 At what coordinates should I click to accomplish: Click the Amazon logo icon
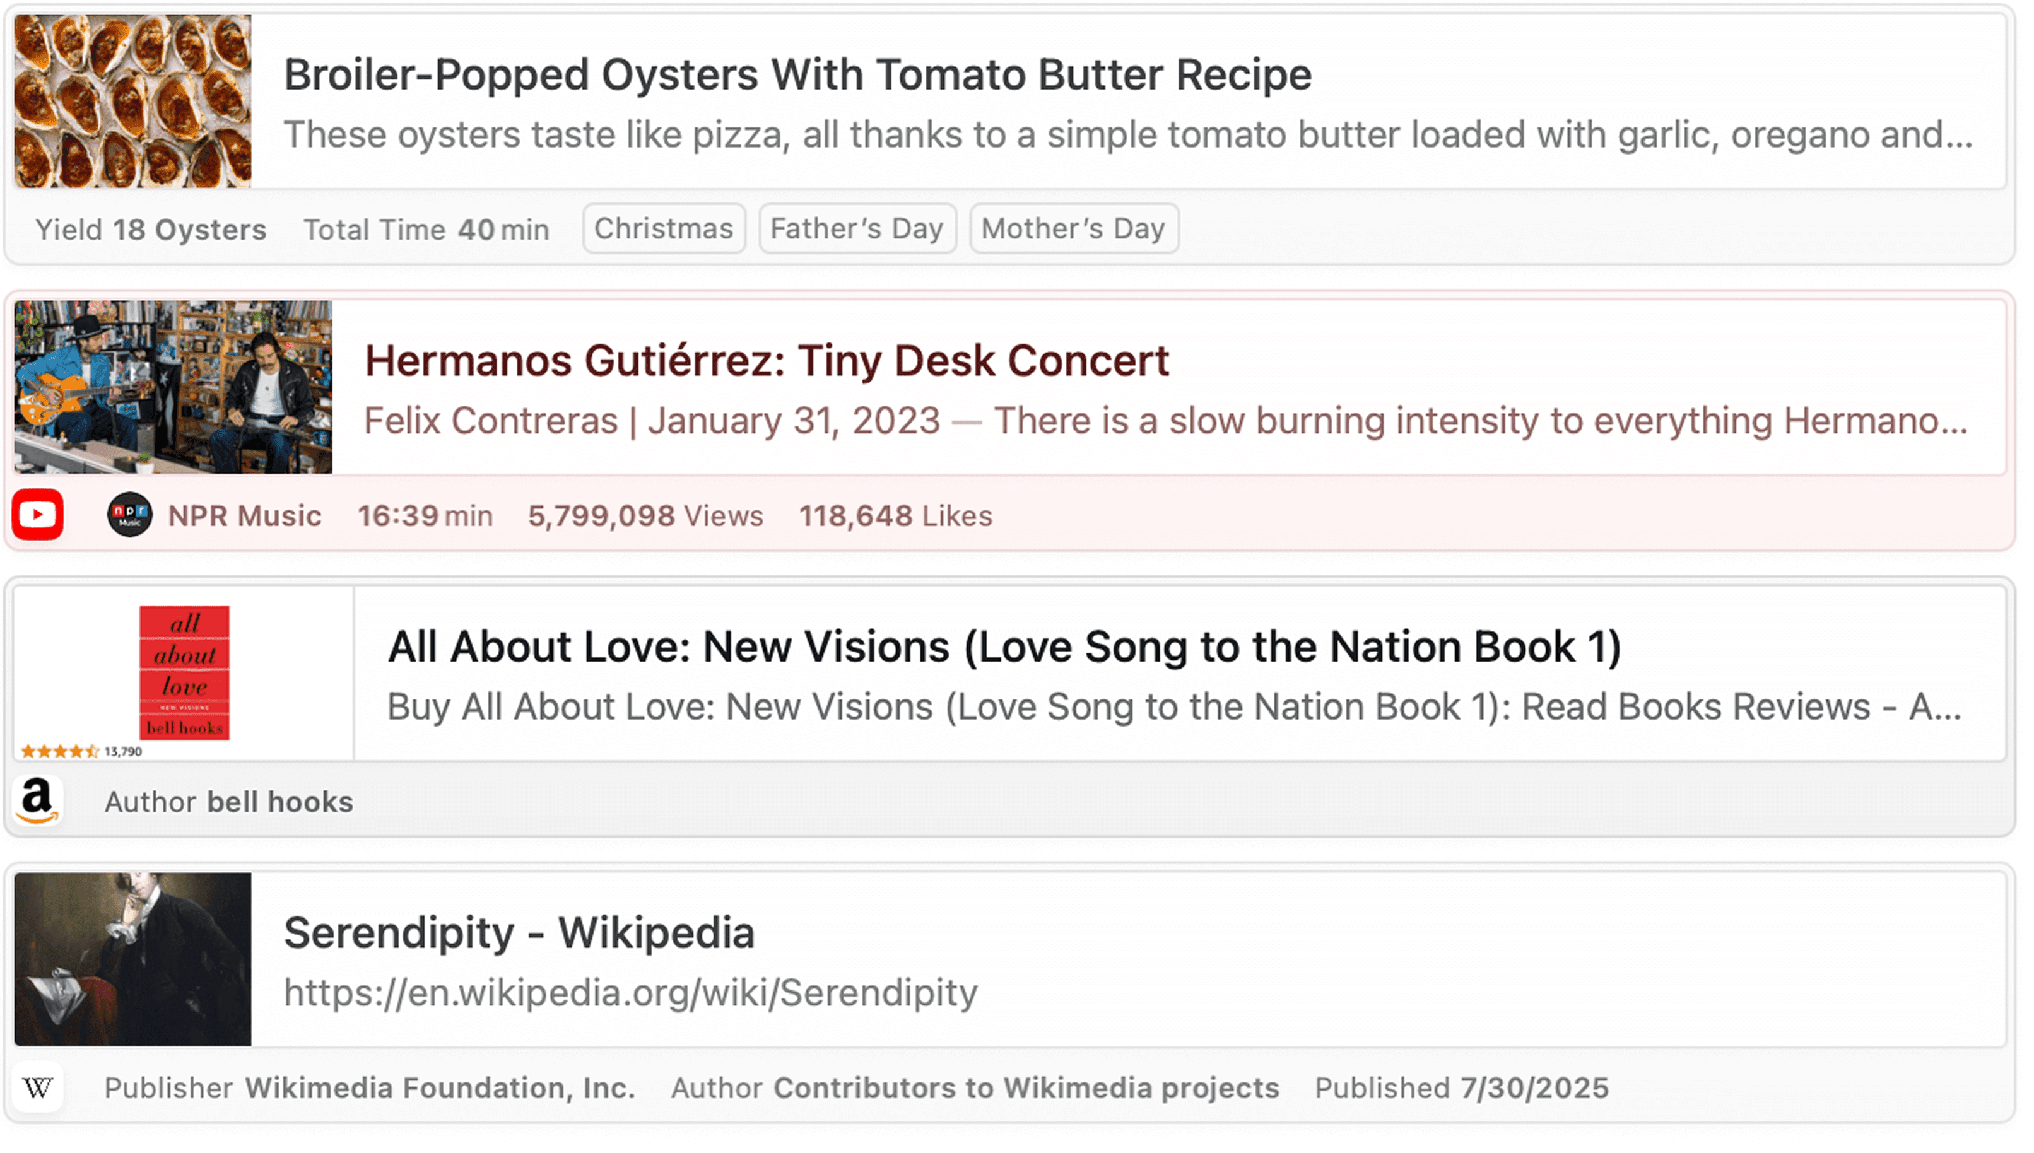[x=37, y=800]
